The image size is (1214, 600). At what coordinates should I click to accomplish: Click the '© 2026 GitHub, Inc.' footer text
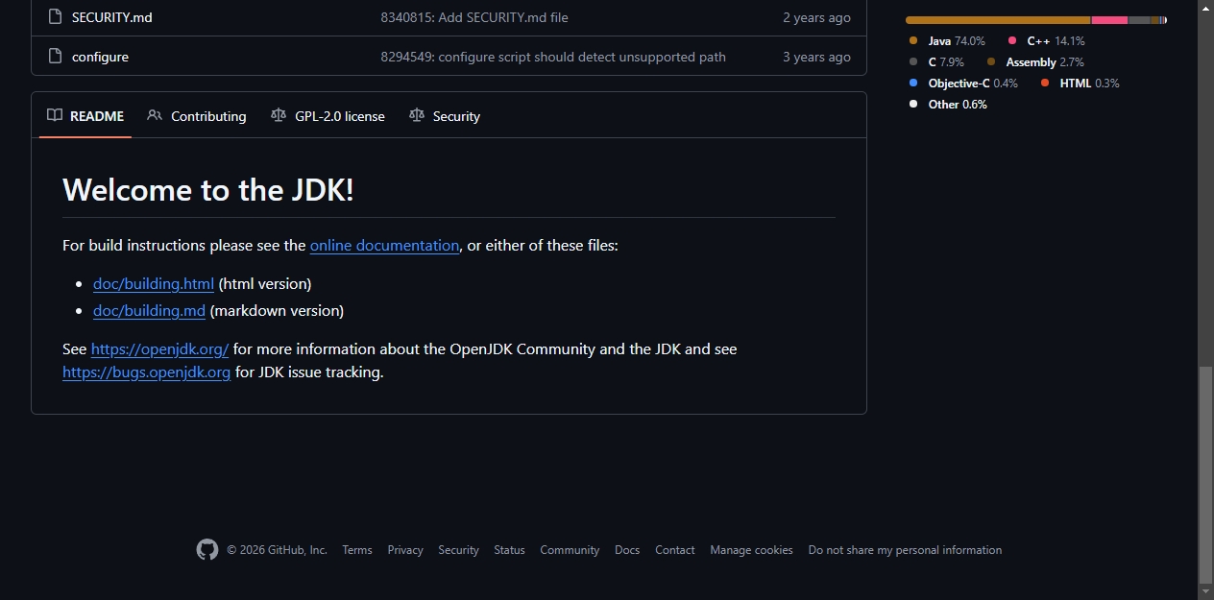click(x=277, y=550)
